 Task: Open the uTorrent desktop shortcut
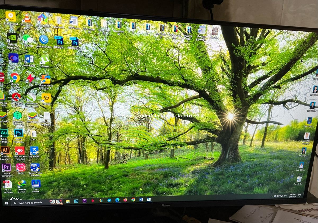point(45,61)
